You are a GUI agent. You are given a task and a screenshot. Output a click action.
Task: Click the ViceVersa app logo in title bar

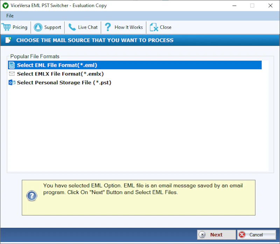pos(6,6)
